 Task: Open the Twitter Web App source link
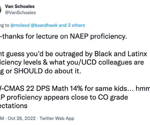pyautogui.click(x=57, y=118)
